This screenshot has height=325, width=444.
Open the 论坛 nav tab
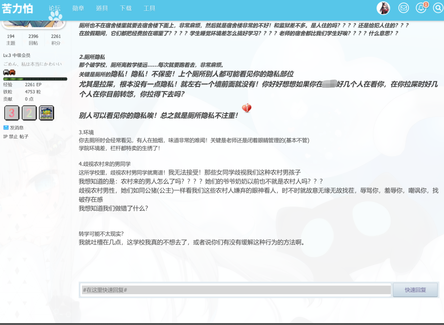54,8
